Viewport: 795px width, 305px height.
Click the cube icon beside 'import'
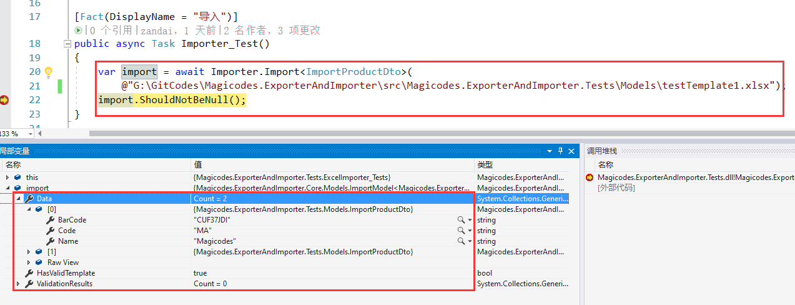click(x=17, y=188)
